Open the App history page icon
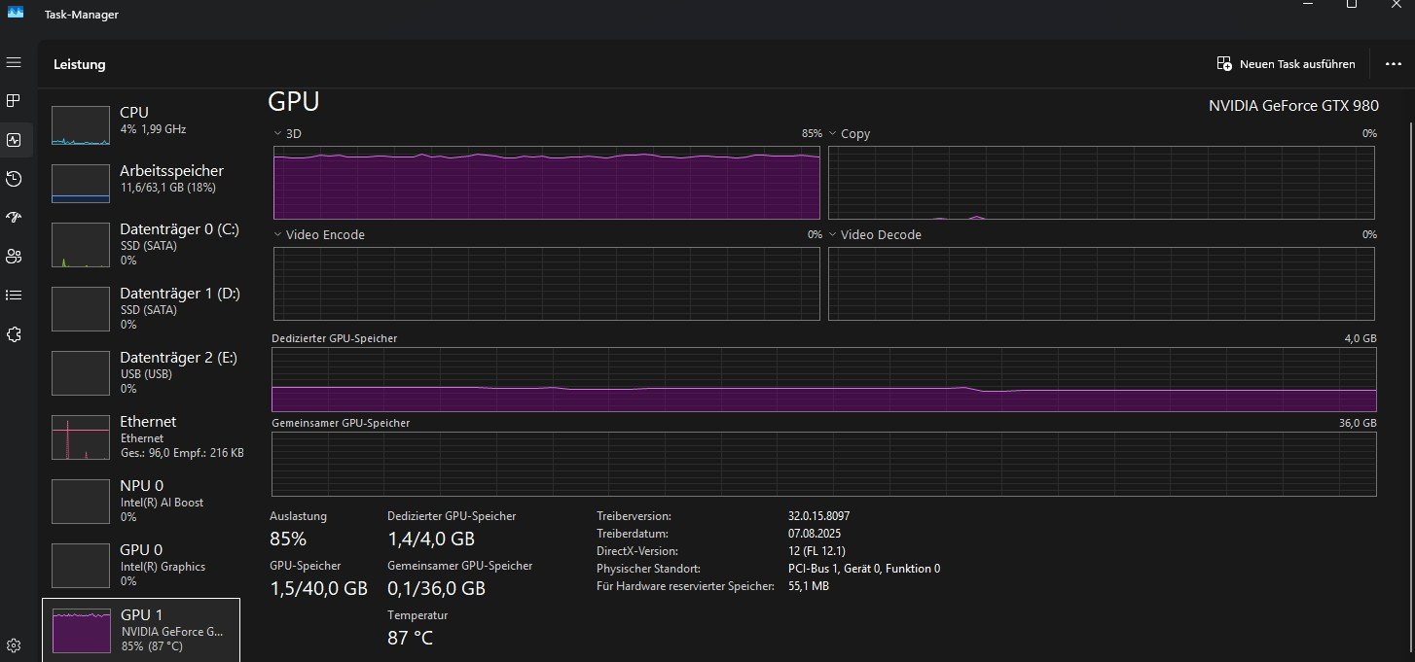The height and width of the screenshot is (662, 1415). pyautogui.click(x=14, y=178)
